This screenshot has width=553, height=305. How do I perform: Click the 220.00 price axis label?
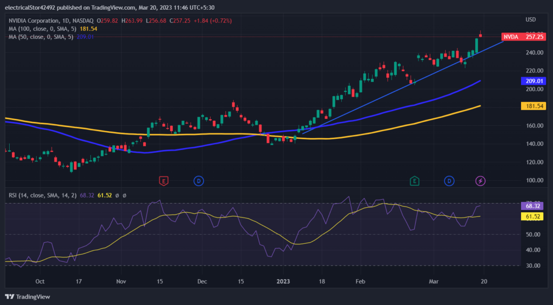(x=534, y=71)
